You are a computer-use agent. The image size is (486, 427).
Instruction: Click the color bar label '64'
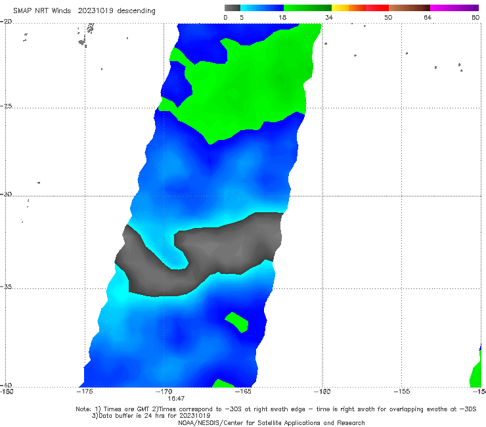click(x=428, y=18)
